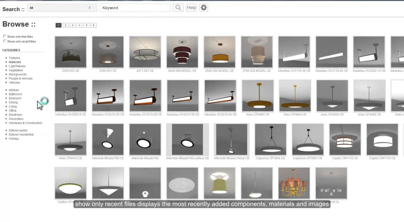Open the Decoration category link

[x=16, y=119]
